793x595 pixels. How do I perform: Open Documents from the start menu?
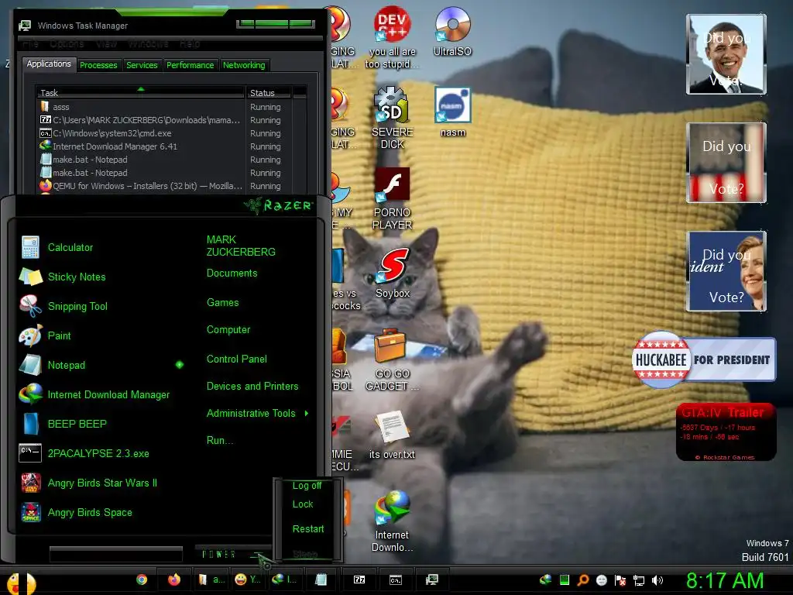tap(232, 273)
